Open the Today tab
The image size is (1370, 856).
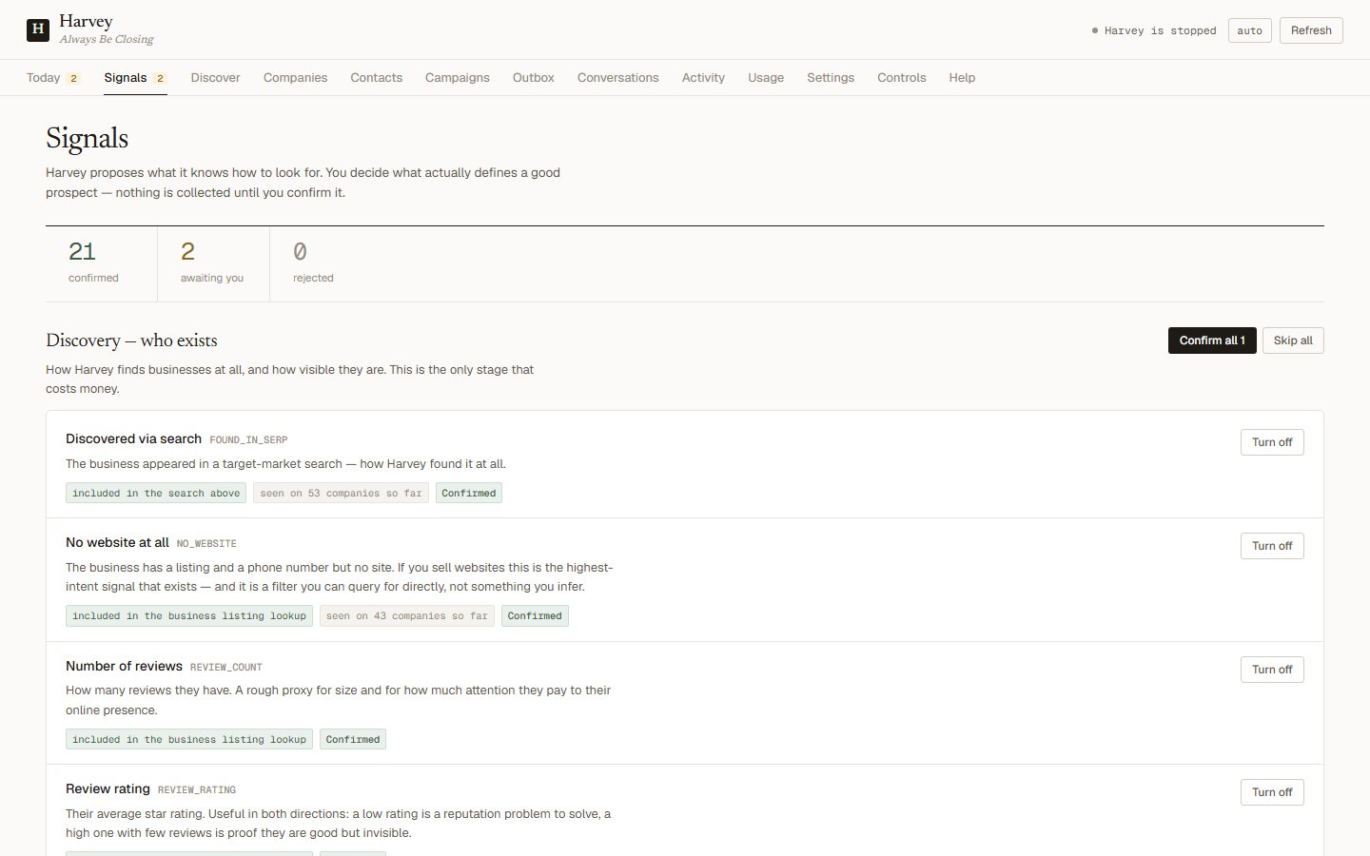click(x=53, y=78)
